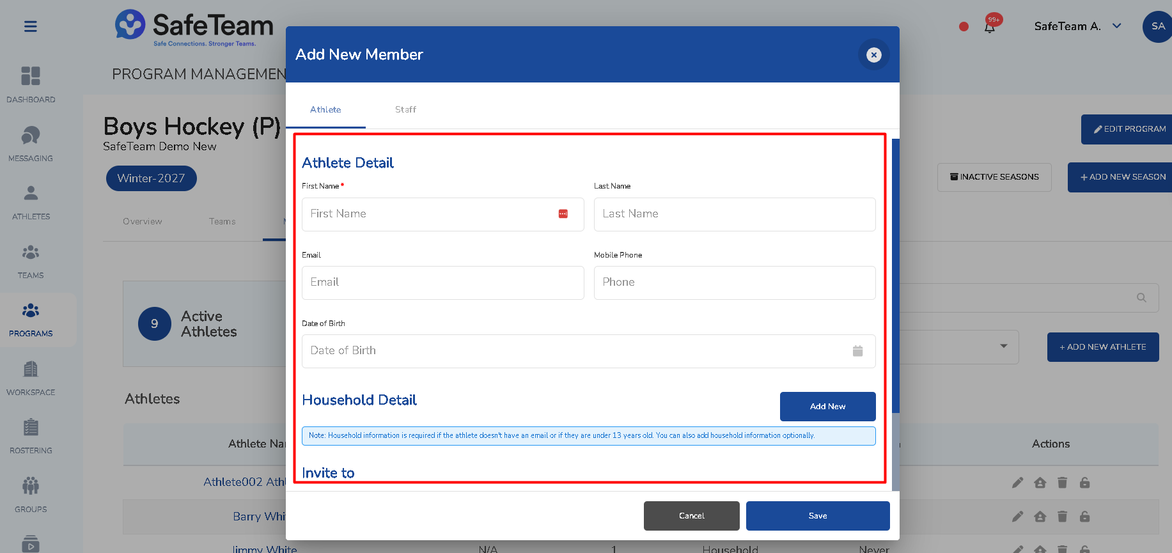Click household icon in Athlete002 row
The width and height of the screenshot is (1172, 553).
pyautogui.click(x=1040, y=483)
